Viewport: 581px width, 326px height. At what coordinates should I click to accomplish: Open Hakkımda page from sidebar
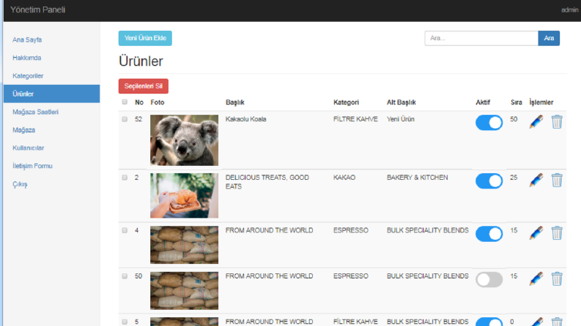pos(26,58)
